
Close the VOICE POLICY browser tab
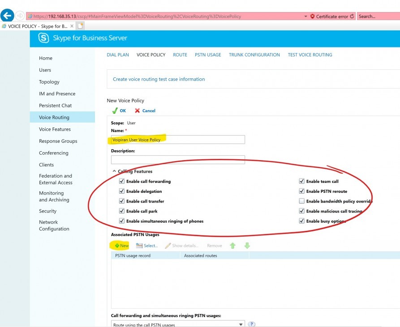click(x=72, y=26)
